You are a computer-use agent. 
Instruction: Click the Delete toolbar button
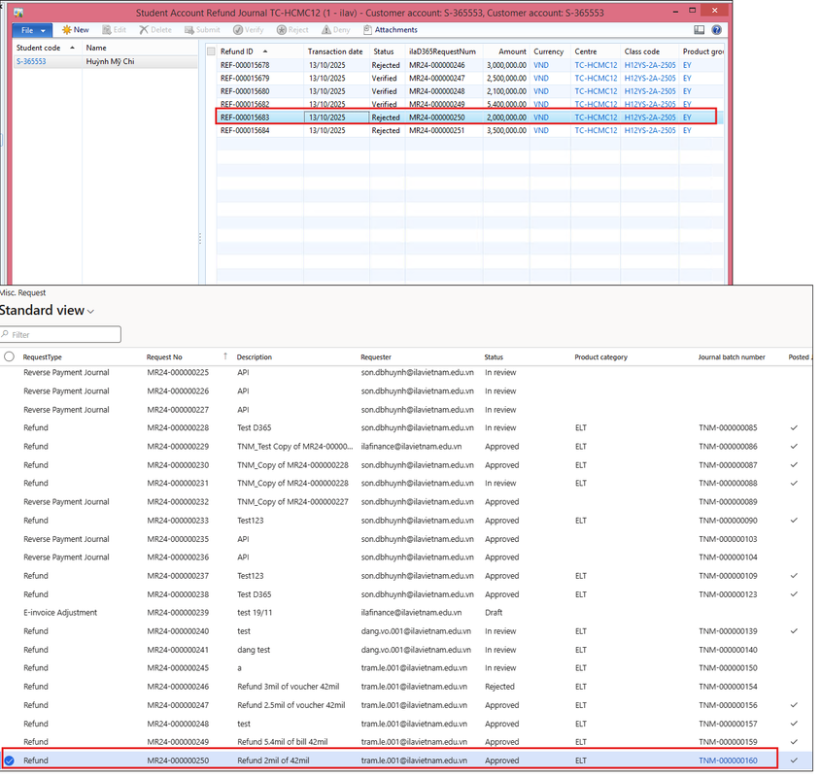click(155, 30)
